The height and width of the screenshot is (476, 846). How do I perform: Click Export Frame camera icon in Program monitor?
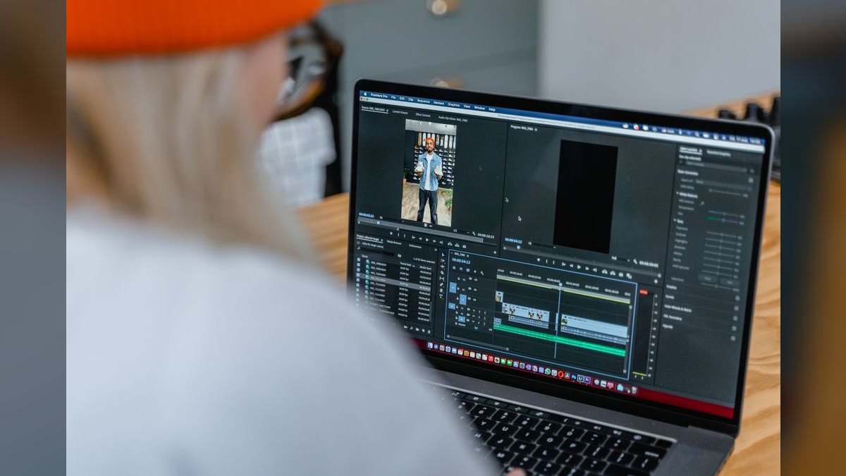[x=620, y=274]
